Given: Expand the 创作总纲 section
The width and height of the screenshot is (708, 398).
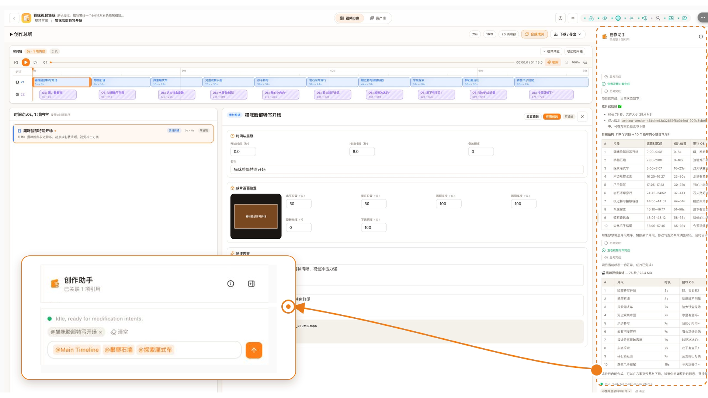Looking at the screenshot, I should 21,34.
